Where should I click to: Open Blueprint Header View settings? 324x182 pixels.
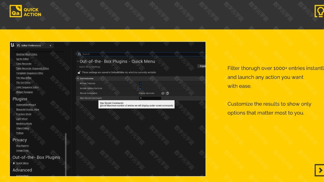click(x=28, y=109)
